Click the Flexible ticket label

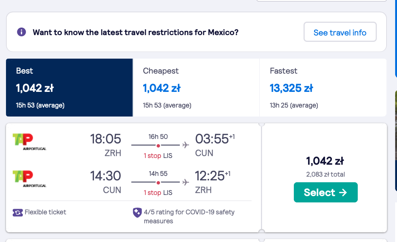click(x=45, y=212)
